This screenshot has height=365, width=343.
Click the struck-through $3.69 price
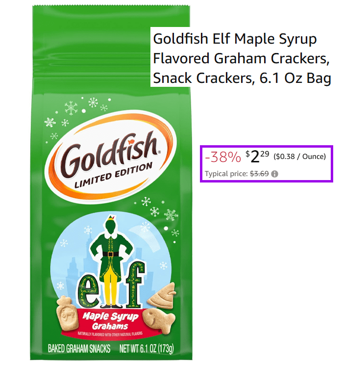[259, 174]
